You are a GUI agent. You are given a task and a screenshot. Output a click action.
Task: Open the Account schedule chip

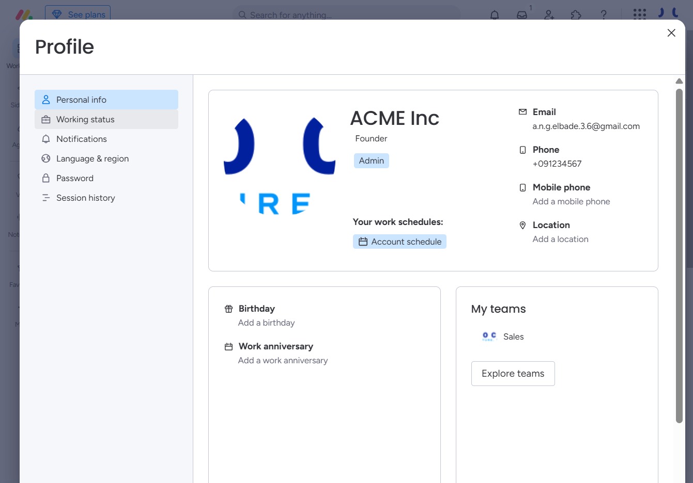399,242
